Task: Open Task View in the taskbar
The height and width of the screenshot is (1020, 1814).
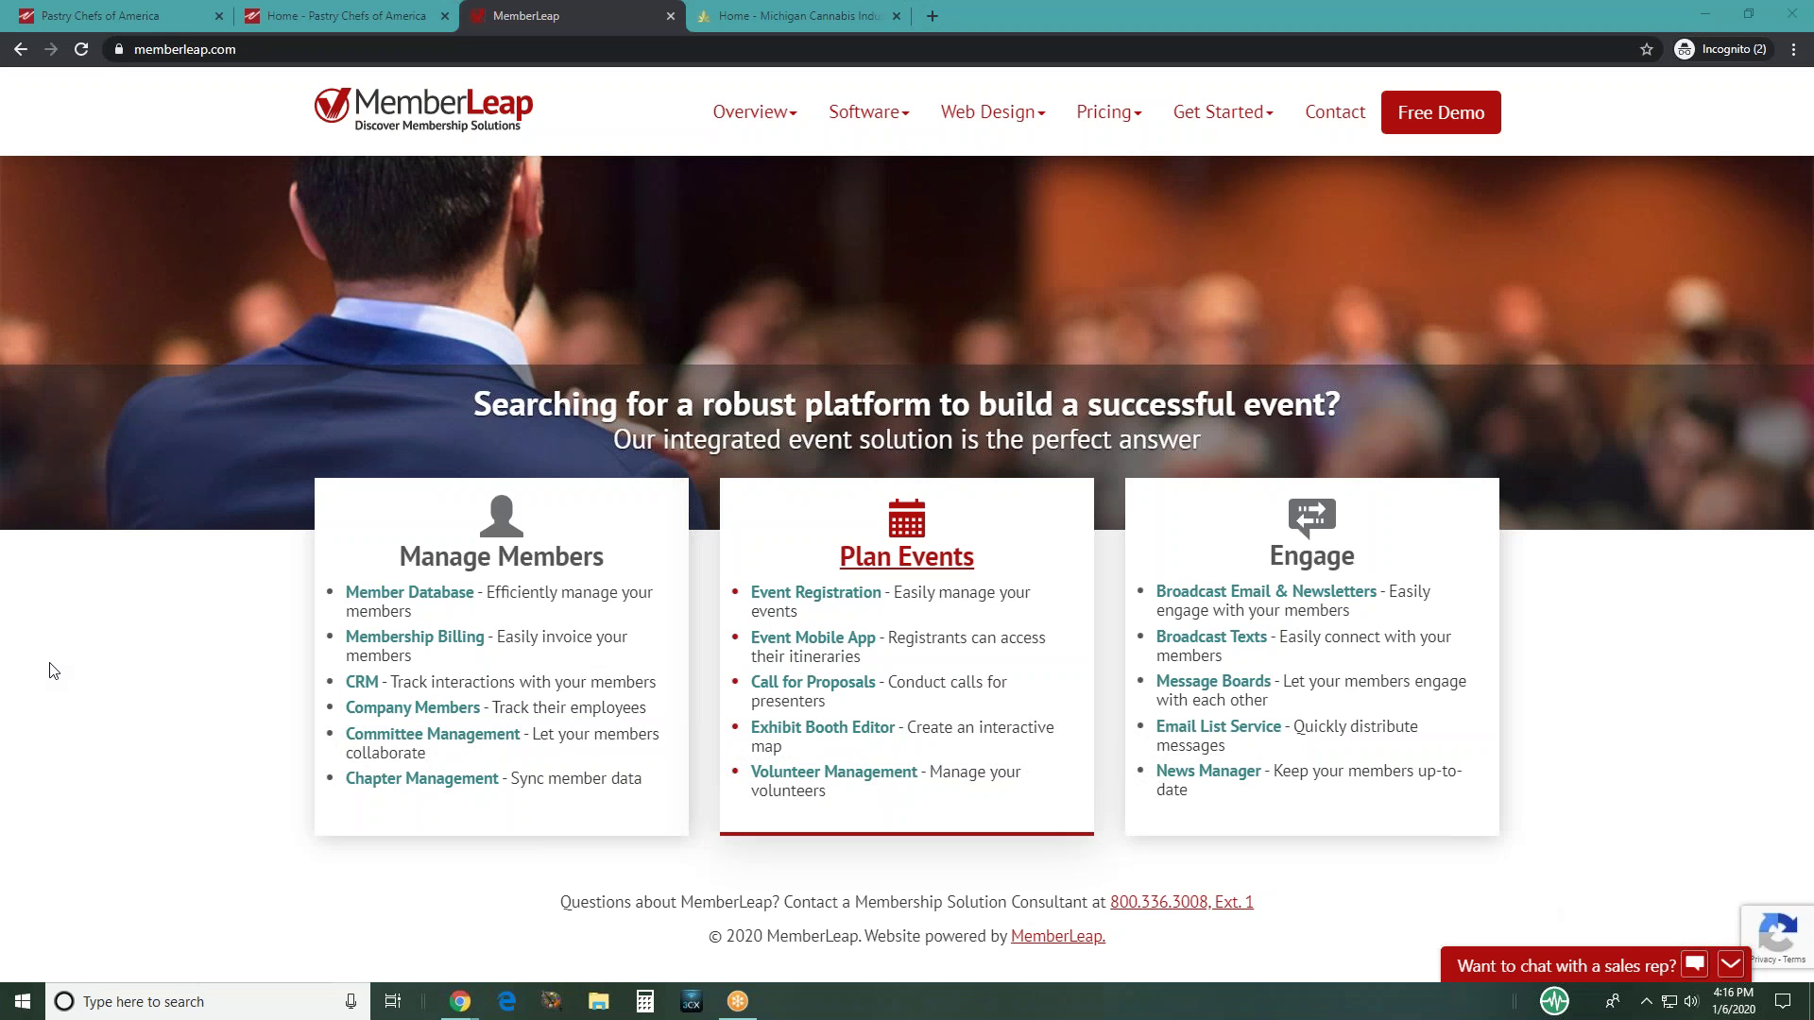Action: pyautogui.click(x=393, y=1001)
